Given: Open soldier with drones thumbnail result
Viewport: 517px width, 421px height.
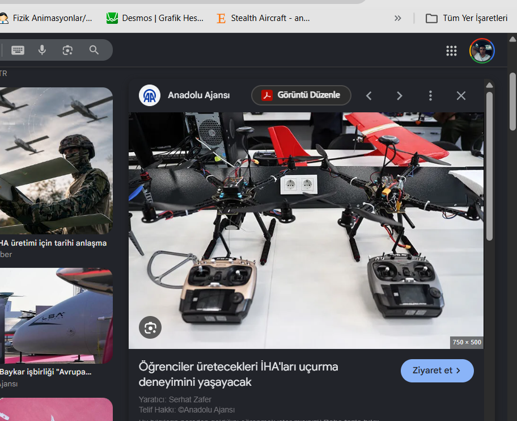Looking at the screenshot, I should coord(56,161).
